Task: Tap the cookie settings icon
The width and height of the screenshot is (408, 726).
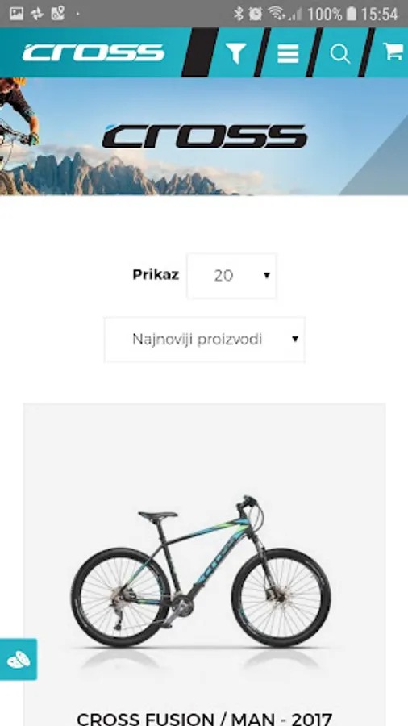Action: click(19, 659)
